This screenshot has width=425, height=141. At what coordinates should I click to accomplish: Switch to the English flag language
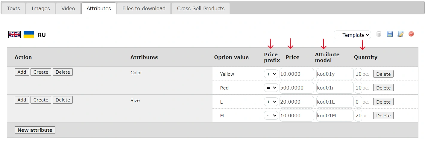(14, 35)
